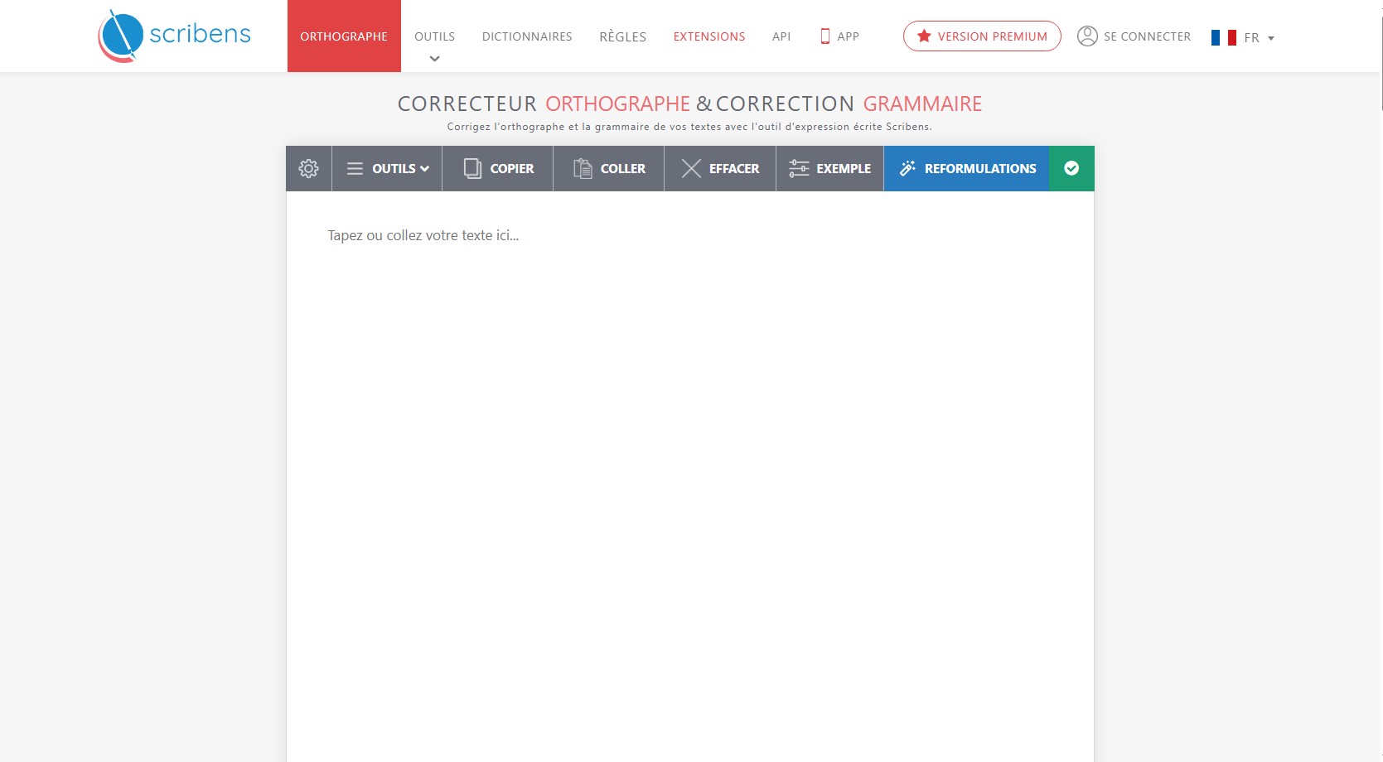The width and height of the screenshot is (1383, 762).
Task: Click the French flag icon
Action: [1223, 37]
